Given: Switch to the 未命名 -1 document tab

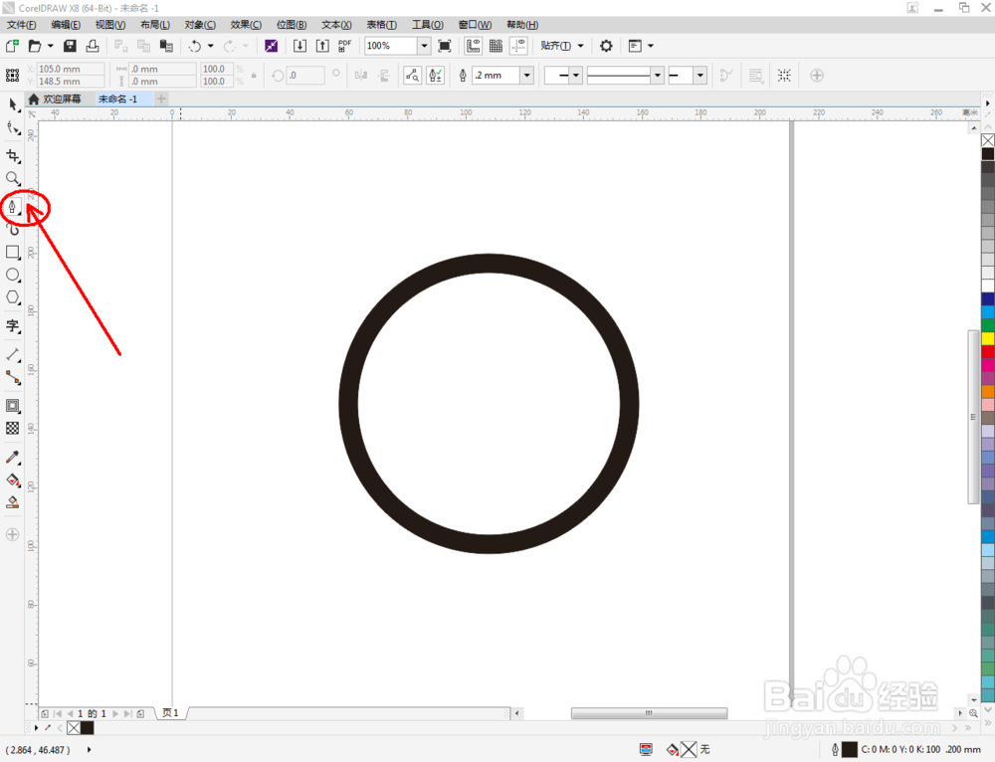Looking at the screenshot, I should click(x=123, y=98).
